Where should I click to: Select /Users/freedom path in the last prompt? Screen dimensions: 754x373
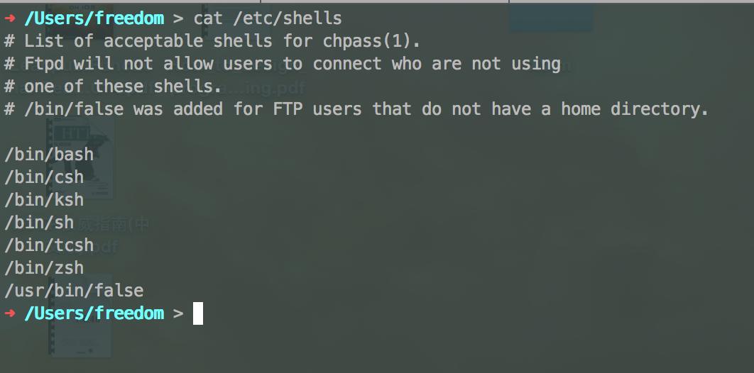tap(94, 313)
